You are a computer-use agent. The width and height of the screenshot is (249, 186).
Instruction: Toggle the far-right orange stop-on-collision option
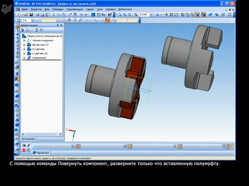[229, 146]
